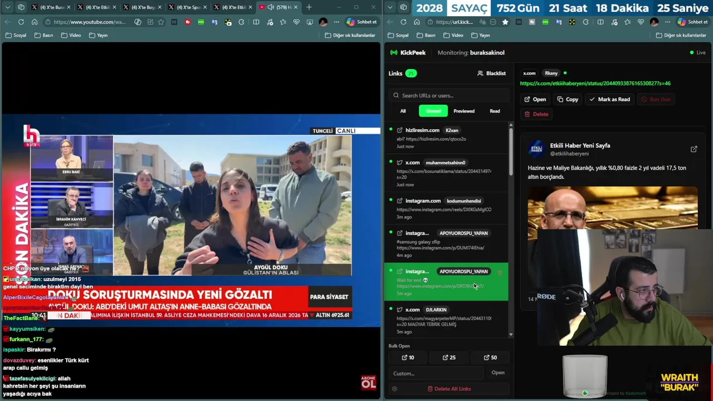Click the green x.com etkilihaberyeni status URL
The width and height of the screenshot is (713, 401).
point(595,84)
